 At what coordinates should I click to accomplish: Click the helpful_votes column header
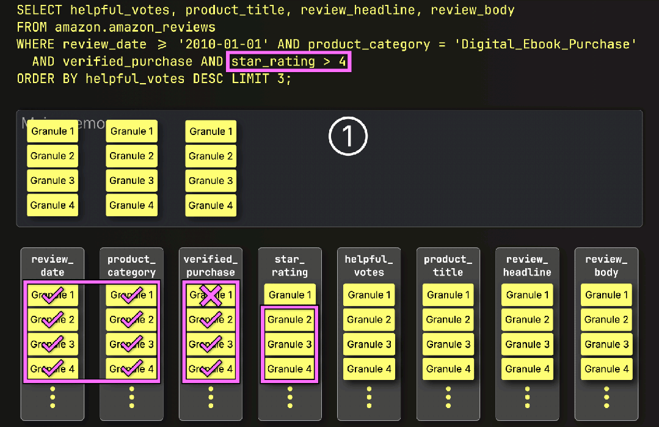pyautogui.click(x=369, y=266)
